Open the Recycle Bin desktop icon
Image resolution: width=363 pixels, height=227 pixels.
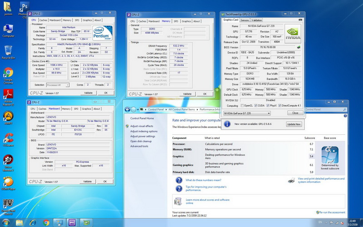pos(8,50)
